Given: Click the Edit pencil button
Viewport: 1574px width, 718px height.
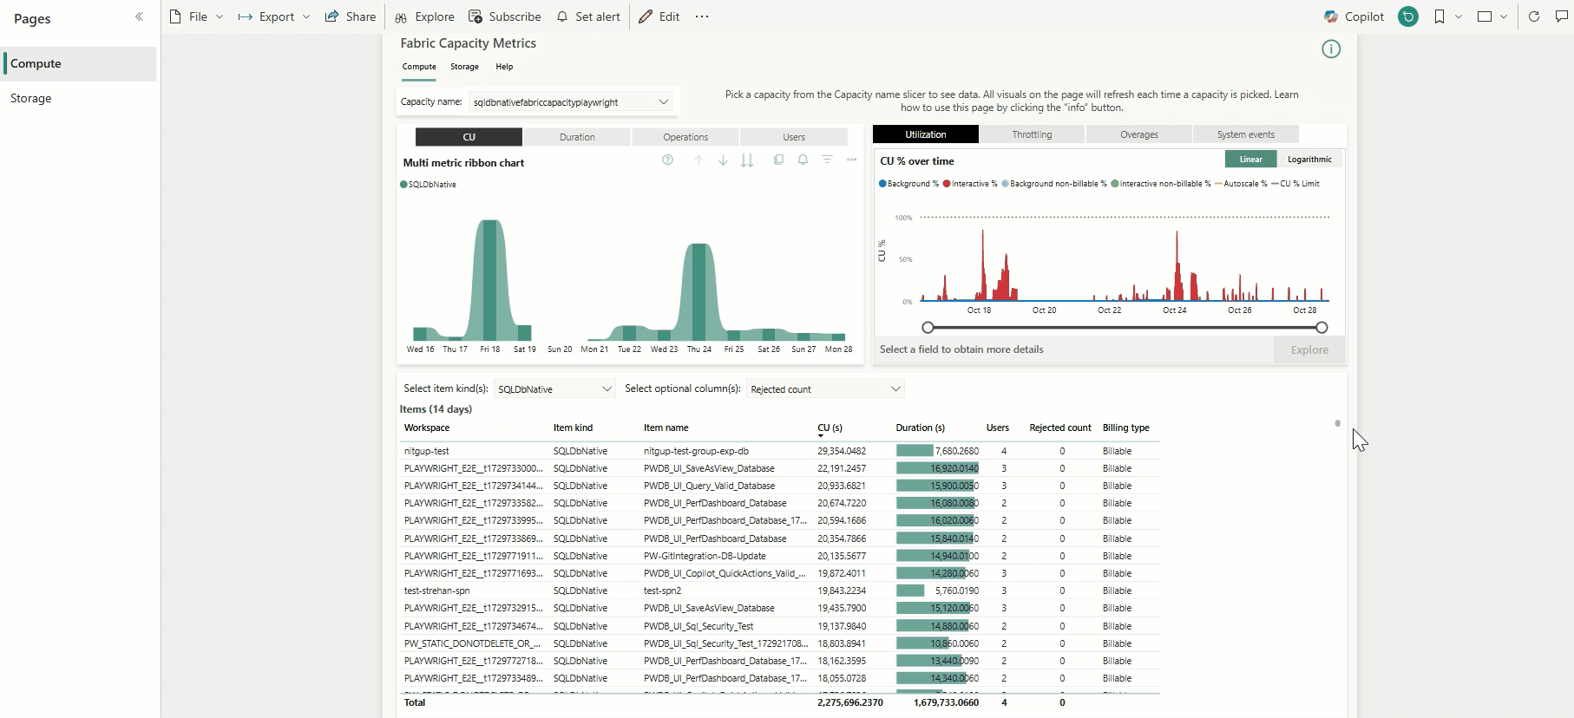Looking at the screenshot, I should click(x=659, y=16).
